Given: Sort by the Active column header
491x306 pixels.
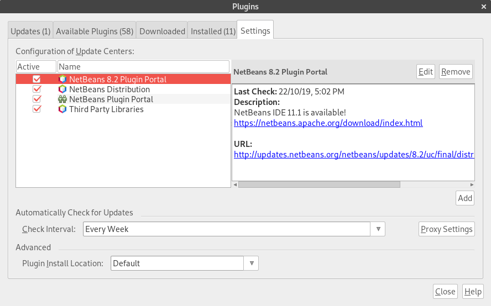Looking at the screenshot, I should 36,67.
